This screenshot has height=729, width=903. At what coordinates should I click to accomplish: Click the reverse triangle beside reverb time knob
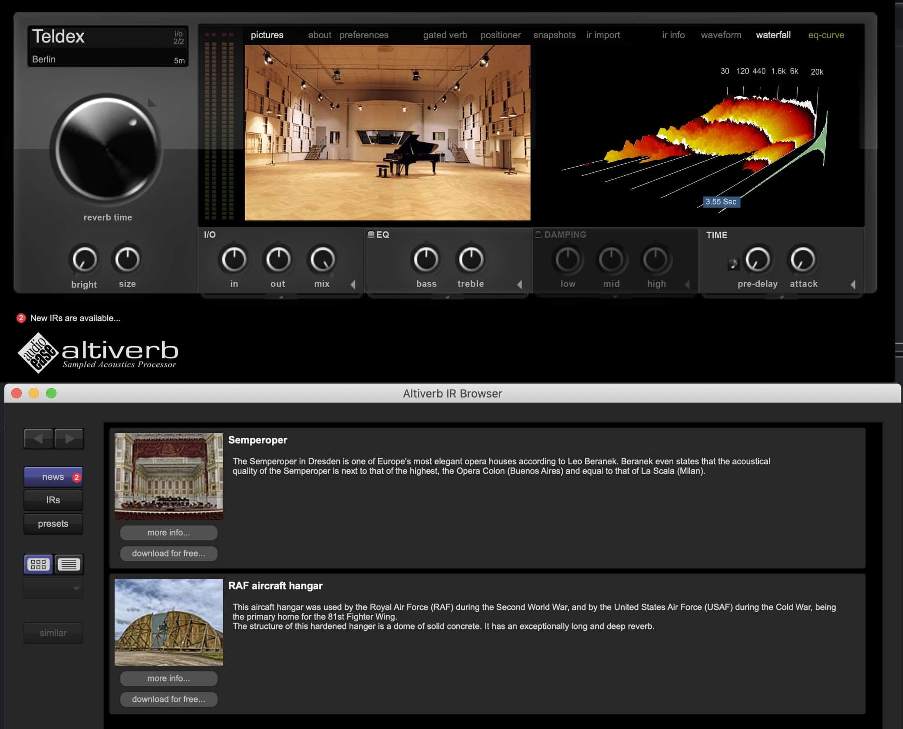click(x=152, y=103)
